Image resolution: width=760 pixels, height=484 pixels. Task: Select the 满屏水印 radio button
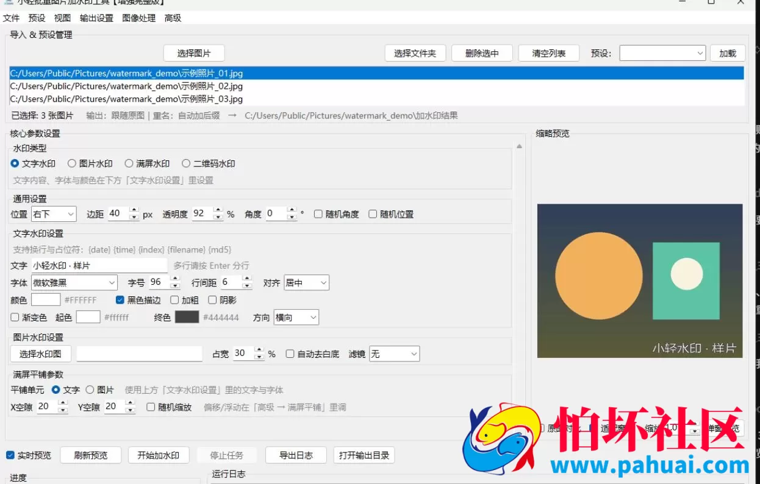[x=147, y=163]
